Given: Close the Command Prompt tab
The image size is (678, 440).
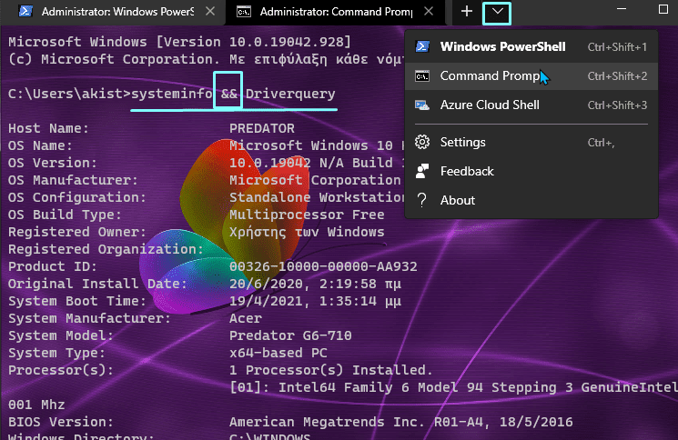Looking at the screenshot, I should (x=429, y=11).
